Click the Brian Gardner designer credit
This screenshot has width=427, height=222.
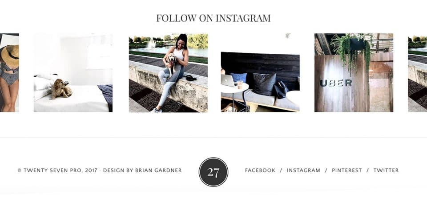point(158,170)
